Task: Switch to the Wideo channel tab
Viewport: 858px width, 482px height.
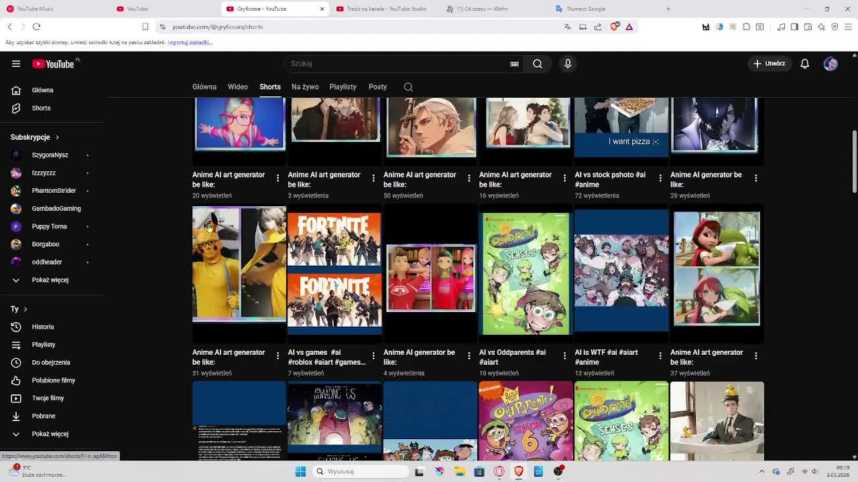Action: tap(237, 87)
